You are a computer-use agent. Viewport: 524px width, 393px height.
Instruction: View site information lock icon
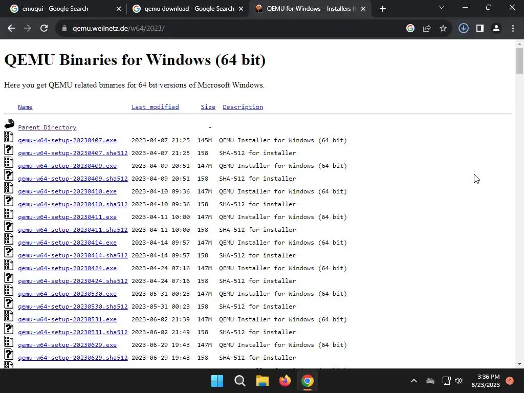click(64, 29)
